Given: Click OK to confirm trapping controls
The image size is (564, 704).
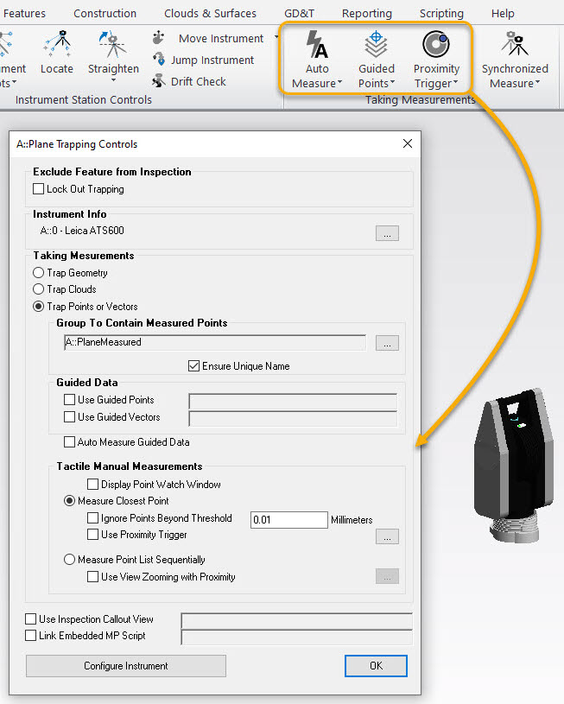Looking at the screenshot, I should (376, 666).
